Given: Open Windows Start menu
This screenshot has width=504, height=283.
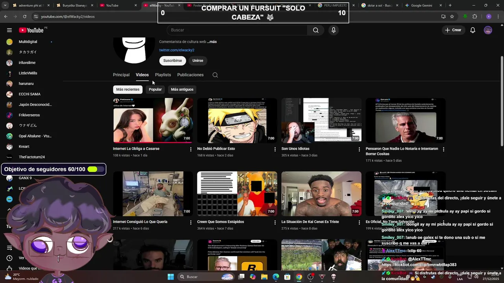Looking at the screenshot, I should (x=170, y=277).
